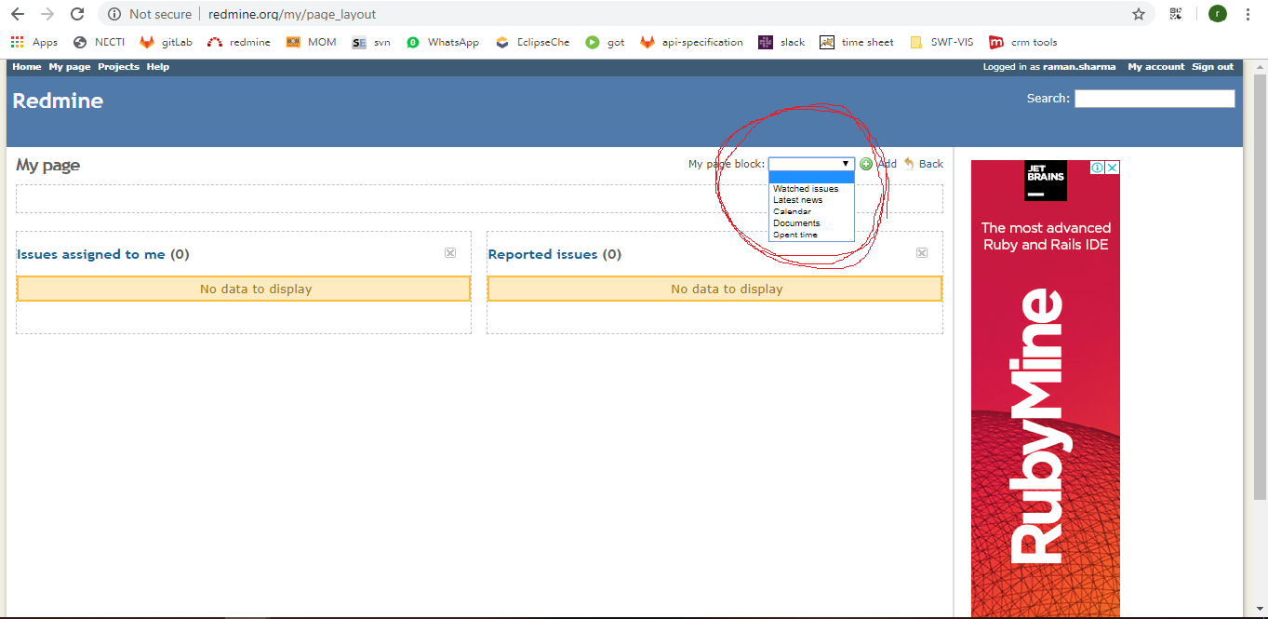Viewport: 1268px width, 619px height.
Task: Choose Latest news block option
Action: click(x=811, y=200)
